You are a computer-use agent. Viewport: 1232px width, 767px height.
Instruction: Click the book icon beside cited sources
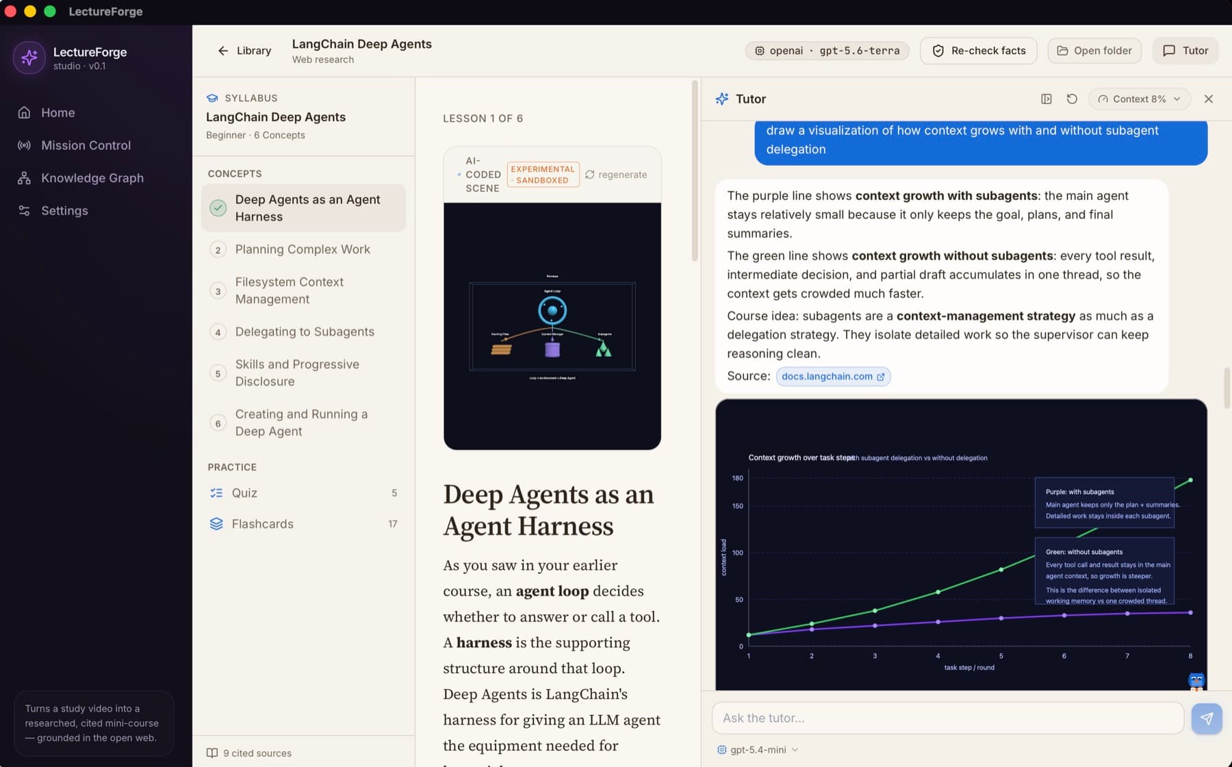[212, 753]
